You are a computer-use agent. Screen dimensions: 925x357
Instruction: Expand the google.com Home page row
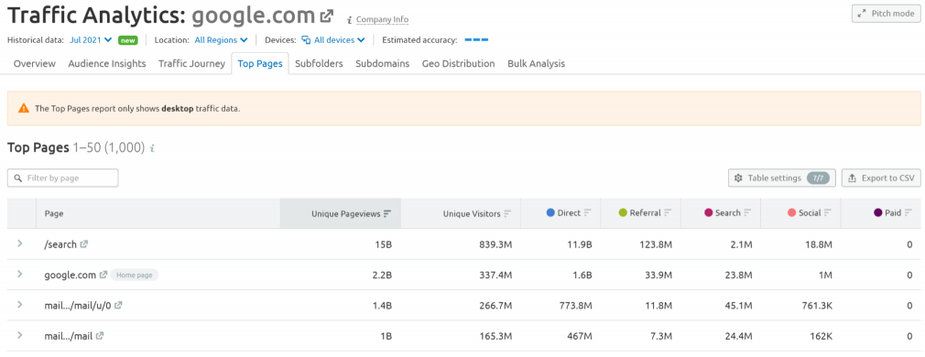tap(19, 274)
